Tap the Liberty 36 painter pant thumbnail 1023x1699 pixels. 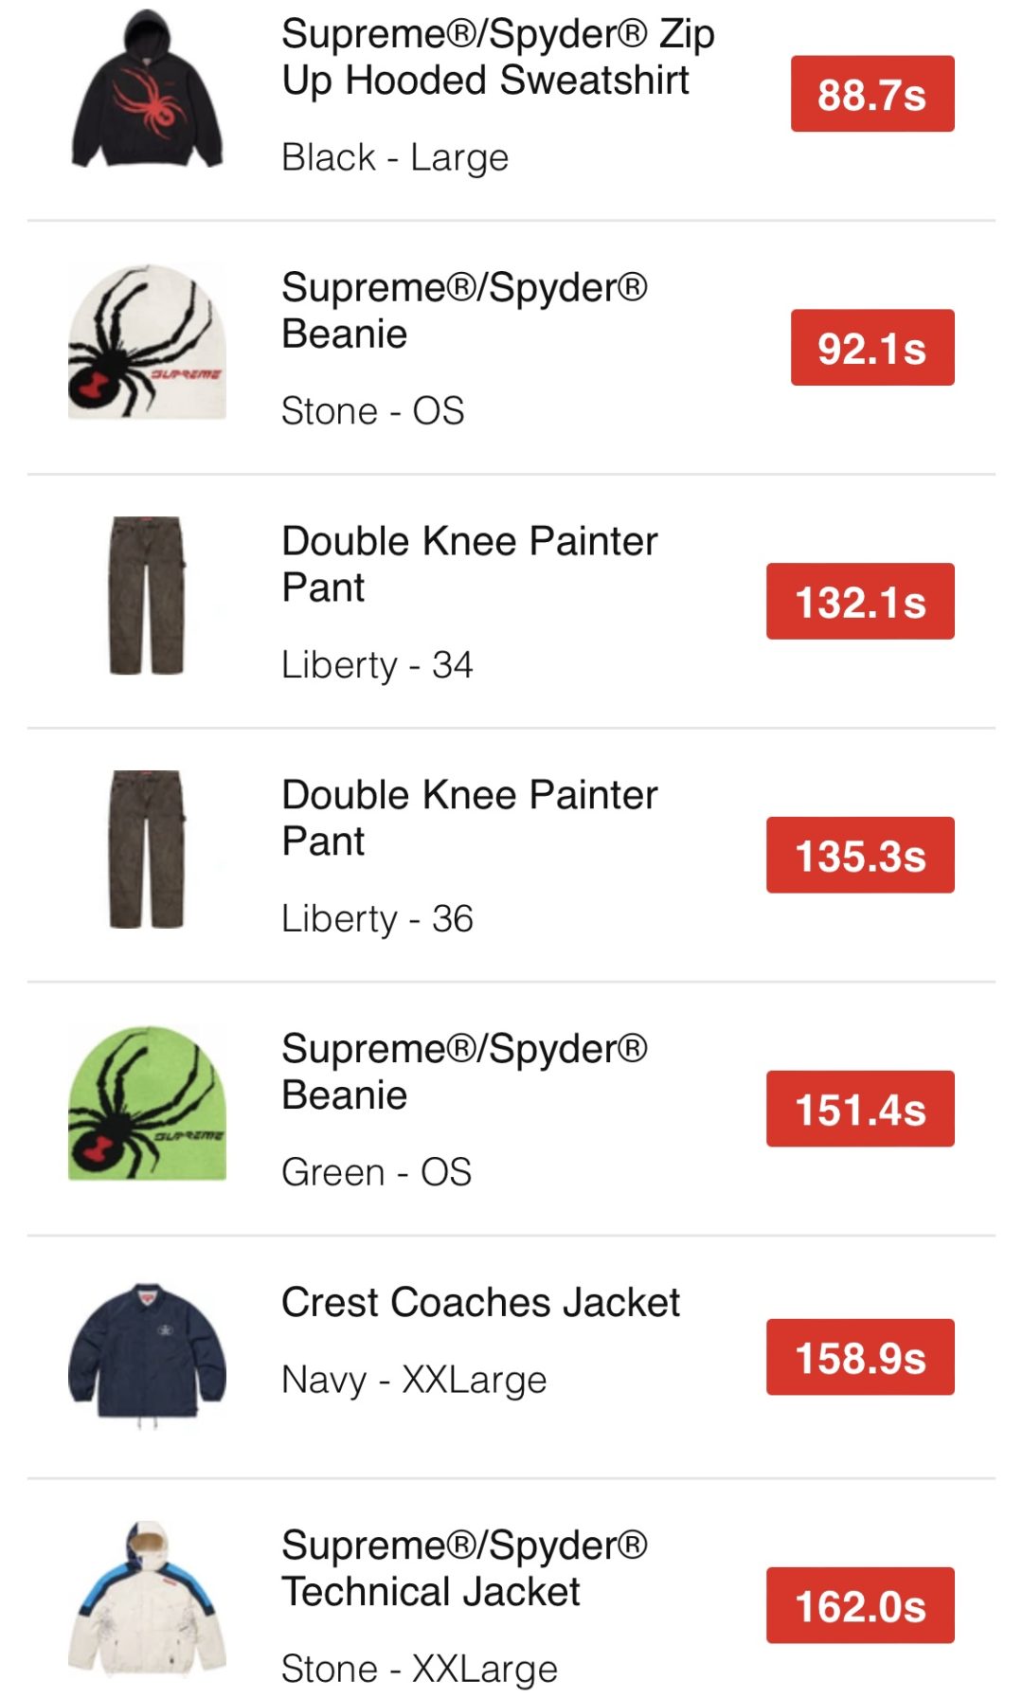147,850
